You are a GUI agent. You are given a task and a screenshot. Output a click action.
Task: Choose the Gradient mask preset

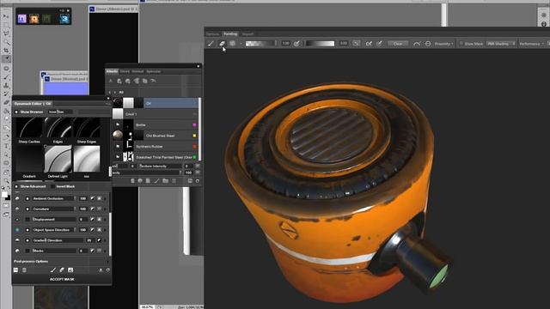[29, 160]
